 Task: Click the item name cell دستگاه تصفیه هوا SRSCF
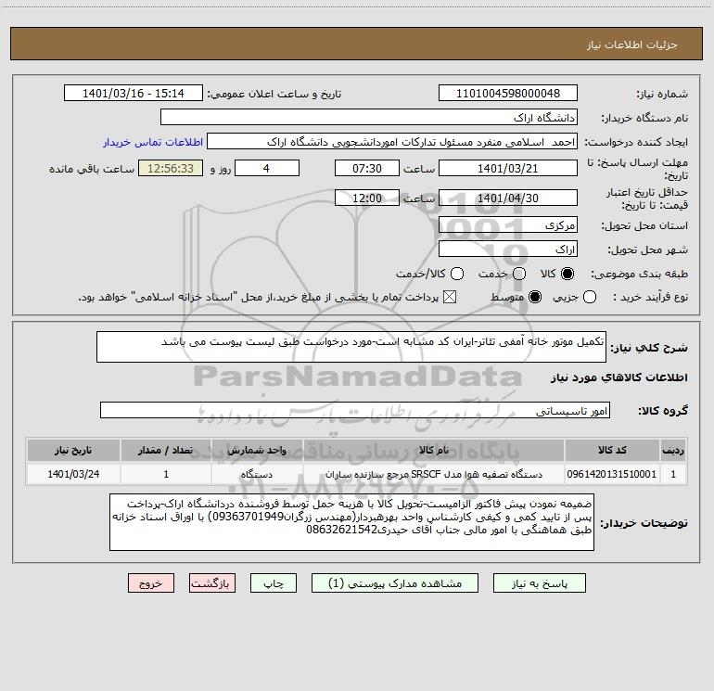click(x=434, y=474)
